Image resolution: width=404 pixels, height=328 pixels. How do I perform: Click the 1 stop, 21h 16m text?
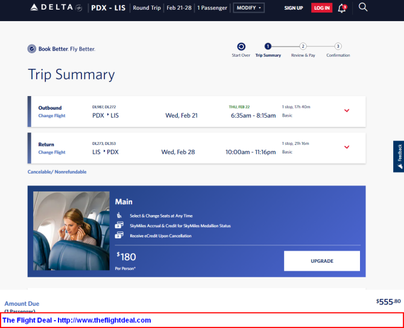pyautogui.click(x=295, y=144)
